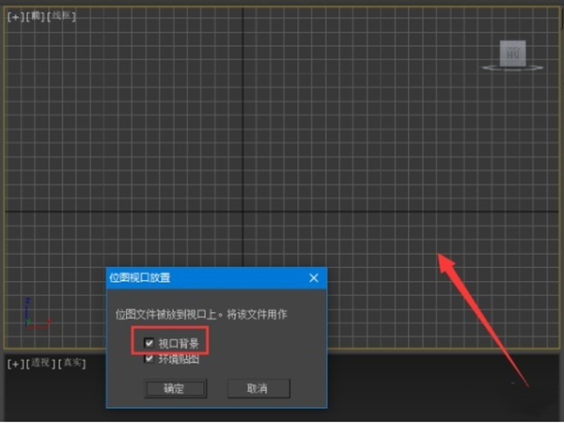The width and height of the screenshot is (564, 423).
Task: Click the XYZ axis gizmo in the viewport
Action: pos(32,317)
